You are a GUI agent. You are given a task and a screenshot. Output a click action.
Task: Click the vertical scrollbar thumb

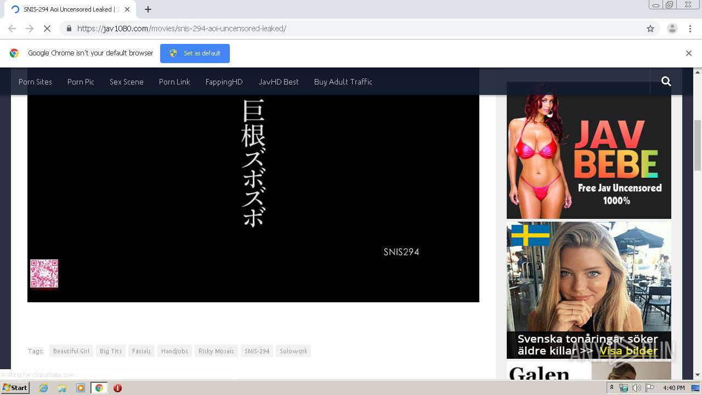pos(698,145)
